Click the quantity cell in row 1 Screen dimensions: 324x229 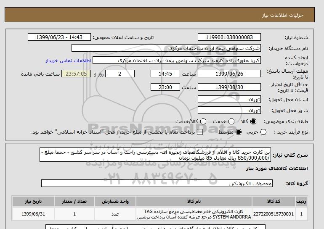pyautogui.click(x=74, y=214)
